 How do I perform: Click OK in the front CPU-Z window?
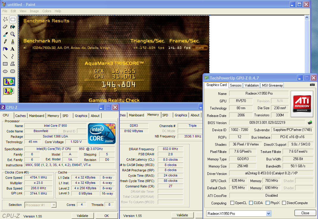click(106, 216)
